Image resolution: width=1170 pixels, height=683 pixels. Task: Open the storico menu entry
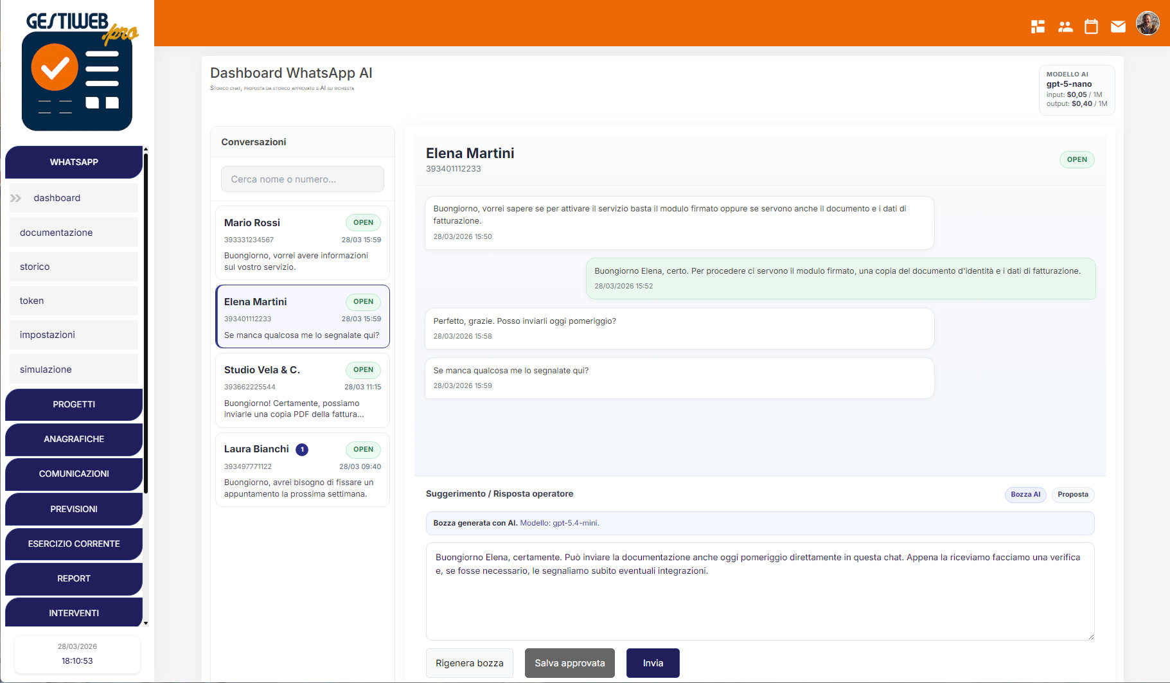[73, 266]
